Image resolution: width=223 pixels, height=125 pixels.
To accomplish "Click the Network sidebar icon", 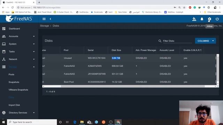I will pyautogui.click(x=4, y=59).
